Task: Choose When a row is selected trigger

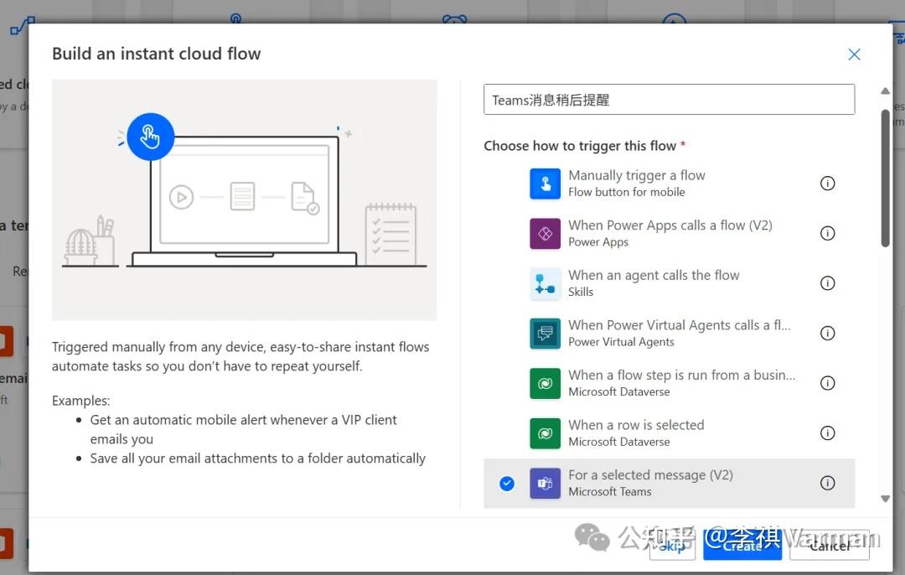Action: click(x=669, y=433)
